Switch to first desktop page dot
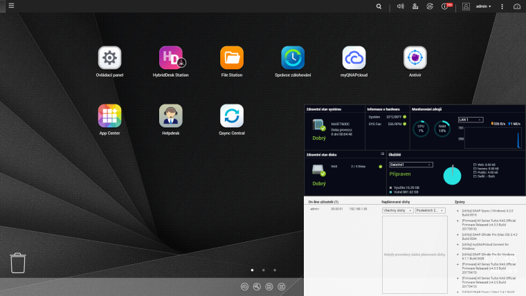Image resolution: width=526 pixels, height=296 pixels. [x=252, y=270]
